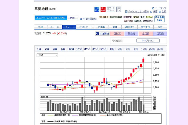Click the red JPX400 badge

click(103, 10)
